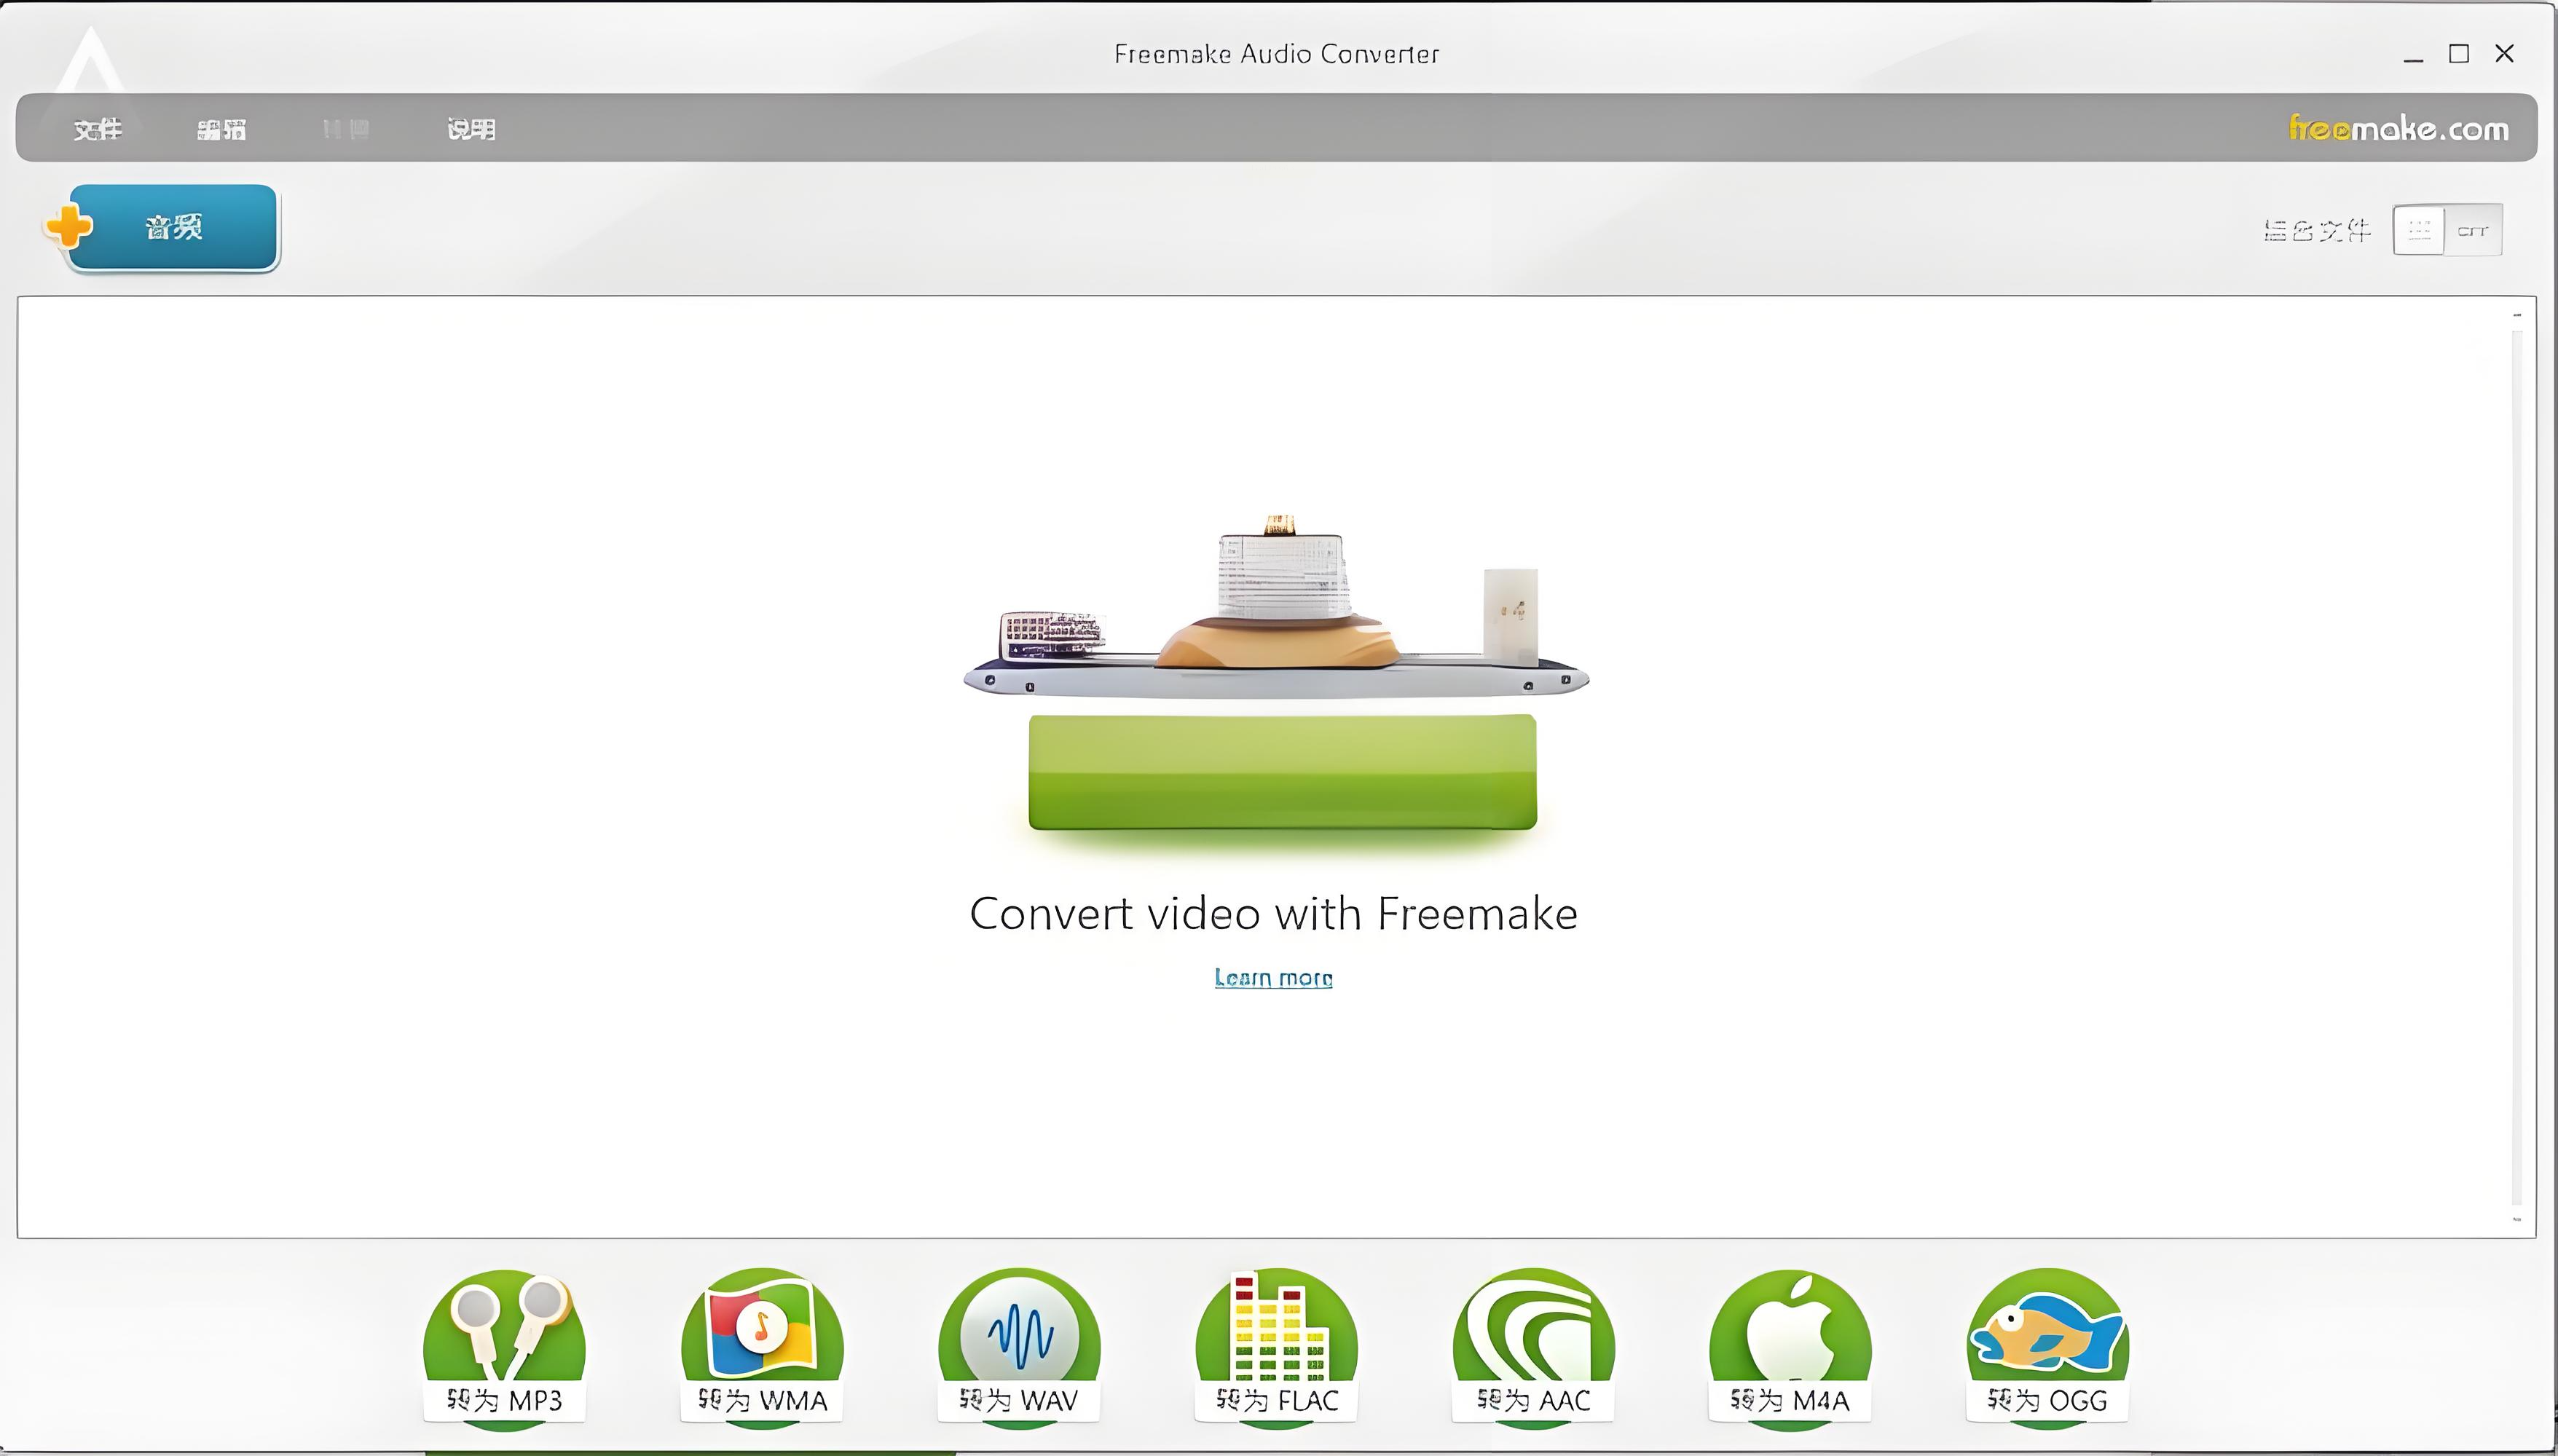Open the 说明 (Help) menu
This screenshot has height=1456, width=2558.
(471, 129)
